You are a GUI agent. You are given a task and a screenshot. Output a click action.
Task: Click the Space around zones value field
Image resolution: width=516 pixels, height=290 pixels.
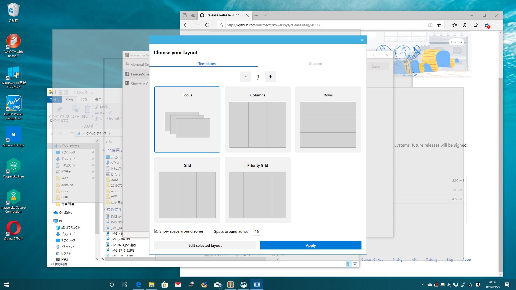point(257,231)
